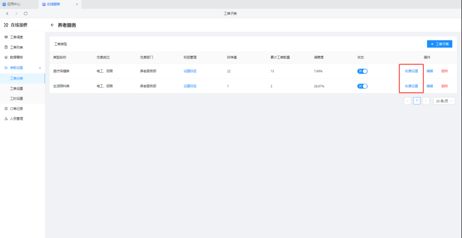The image size is (462, 238).
Task: Click the 人员管理 sidebar icon
Action: tap(6, 119)
